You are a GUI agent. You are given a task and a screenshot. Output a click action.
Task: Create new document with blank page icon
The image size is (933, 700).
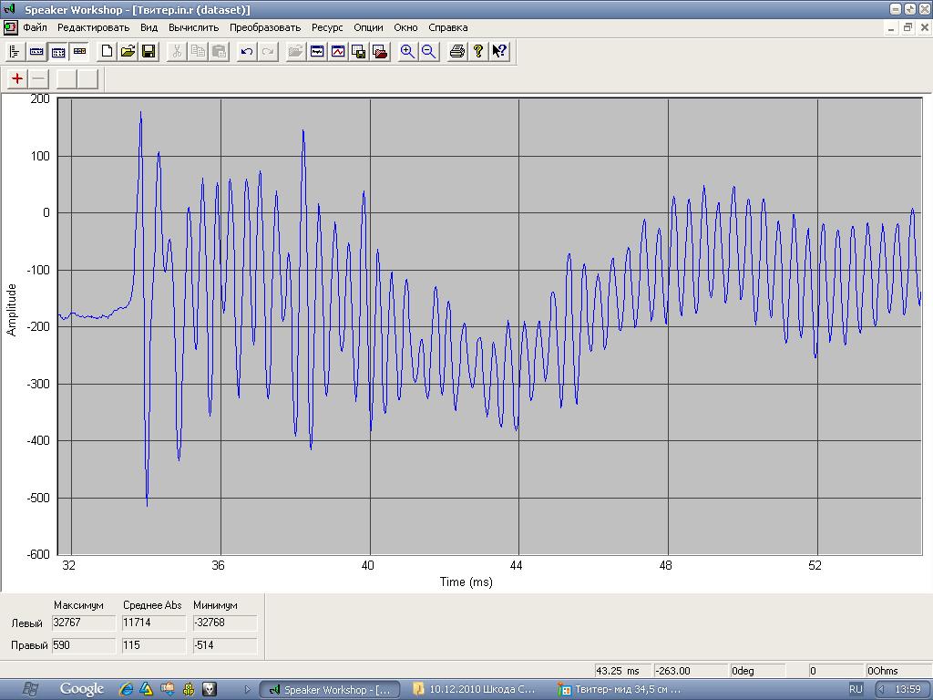pyautogui.click(x=107, y=52)
